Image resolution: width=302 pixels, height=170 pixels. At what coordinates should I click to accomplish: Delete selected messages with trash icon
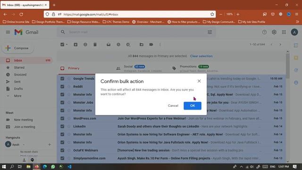tap(95, 44)
